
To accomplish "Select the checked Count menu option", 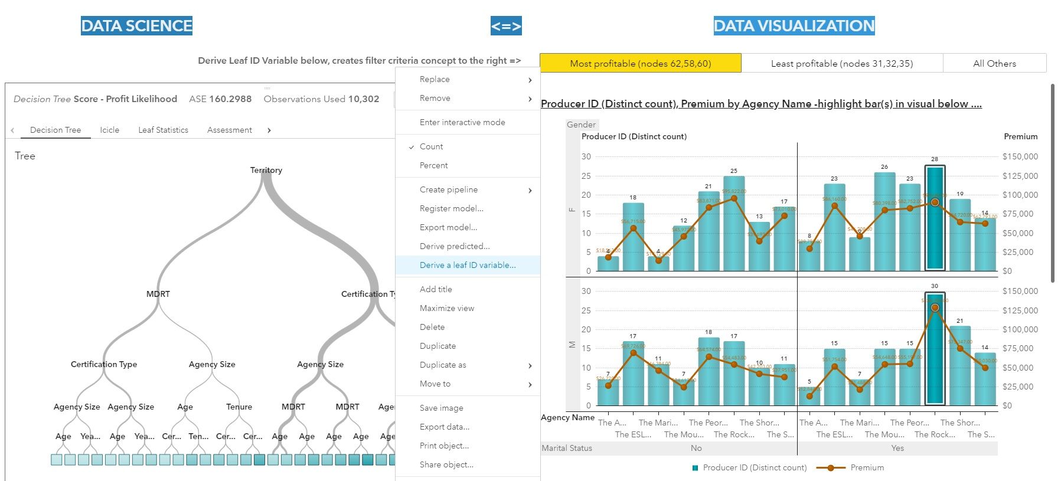I will click(x=431, y=146).
